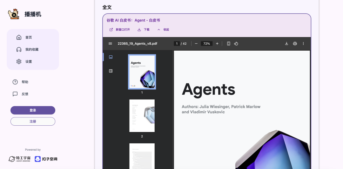Click the 谷歌 AI 白皮书 document title
343x169 pixels.
[133, 20]
